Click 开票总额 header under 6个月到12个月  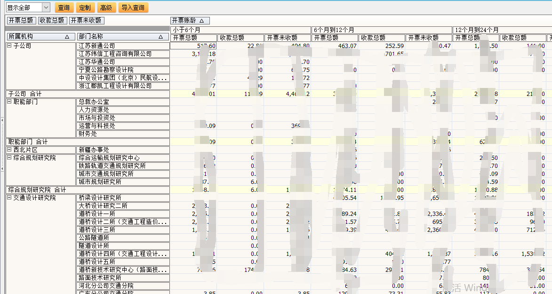click(x=335, y=38)
